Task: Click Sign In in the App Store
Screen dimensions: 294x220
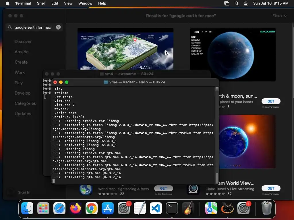Action: (x=24, y=192)
